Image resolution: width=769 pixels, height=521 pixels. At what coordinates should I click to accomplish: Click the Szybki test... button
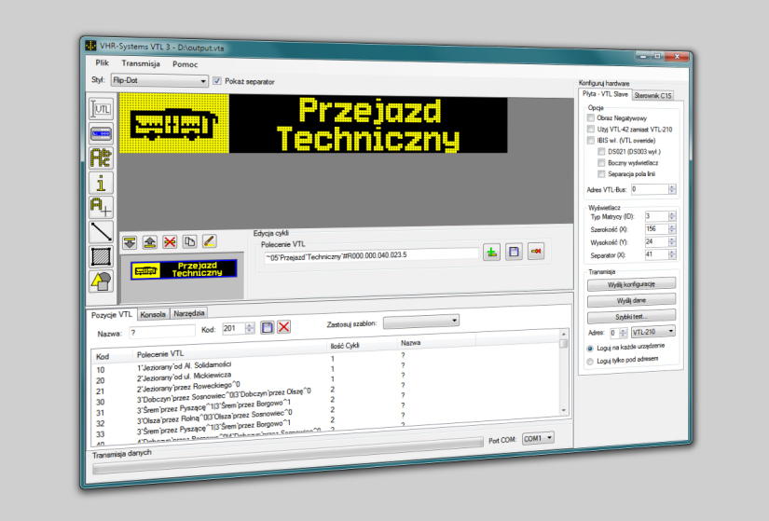tap(631, 317)
